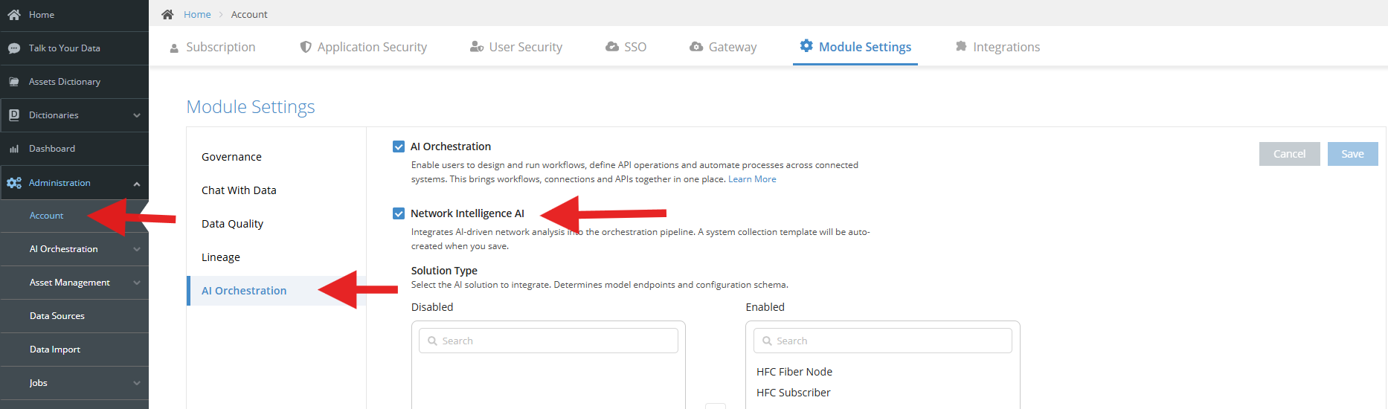Click the breadcrumb home icon
This screenshot has height=409, width=1388.
tap(167, 14)
